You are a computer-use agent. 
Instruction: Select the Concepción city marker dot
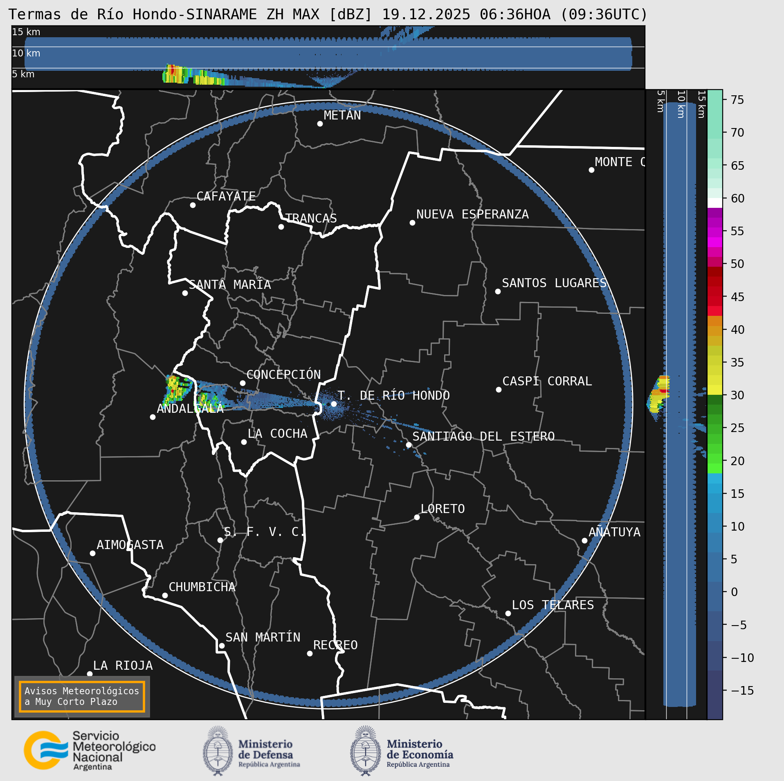(x=243, y=383)
